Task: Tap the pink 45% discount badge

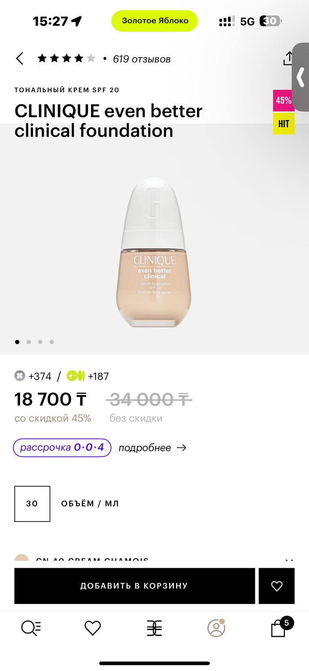Action: click(284, 101)
